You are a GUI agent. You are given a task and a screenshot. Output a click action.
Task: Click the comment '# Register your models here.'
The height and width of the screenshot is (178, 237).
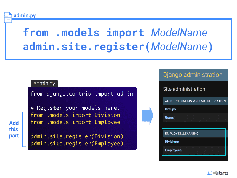[75, 108]
